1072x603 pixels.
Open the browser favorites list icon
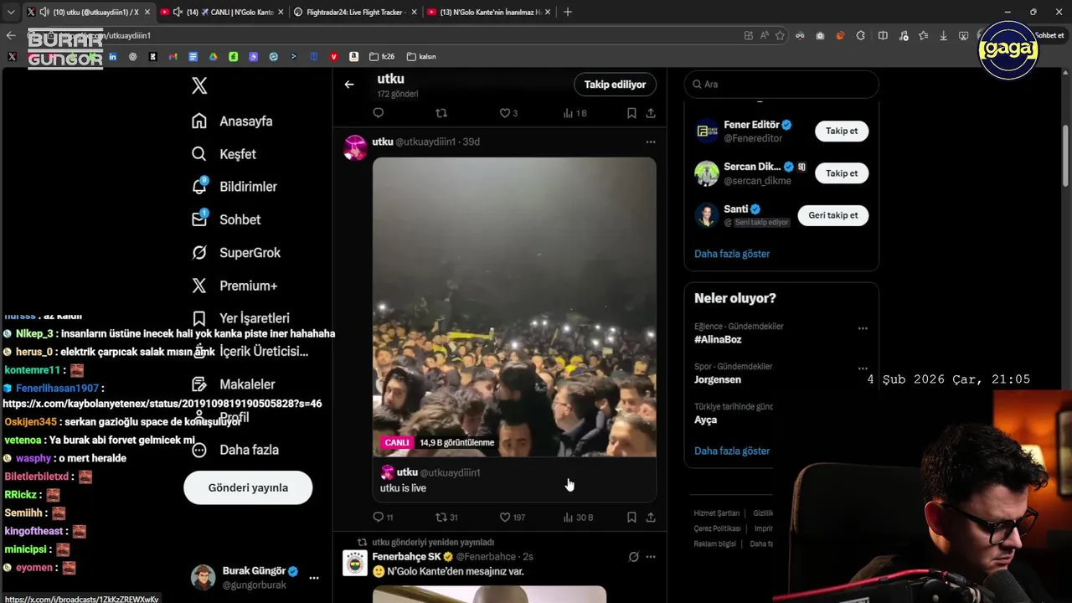tap(923, 35)
